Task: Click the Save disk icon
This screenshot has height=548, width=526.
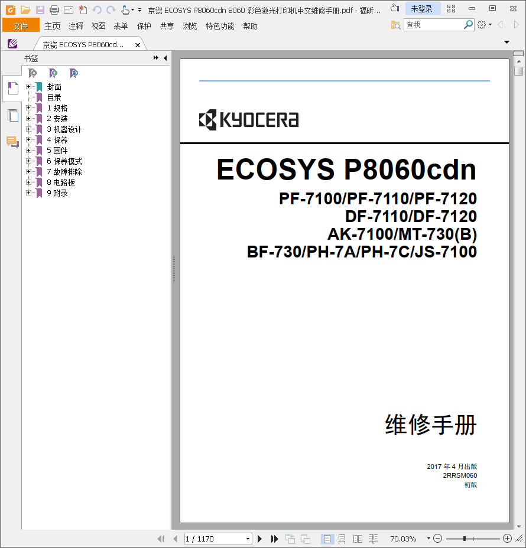Action: coord(40,10)
